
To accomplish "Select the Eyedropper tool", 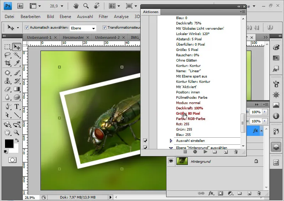I will (x=17, y=63).
